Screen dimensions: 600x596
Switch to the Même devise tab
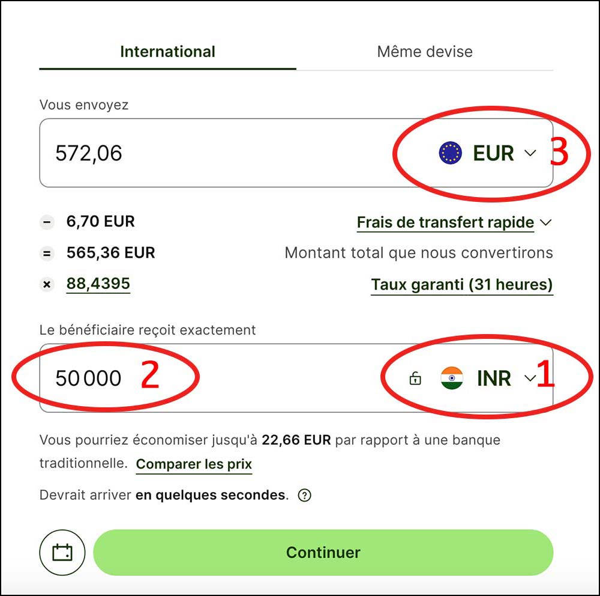[425, 52]
